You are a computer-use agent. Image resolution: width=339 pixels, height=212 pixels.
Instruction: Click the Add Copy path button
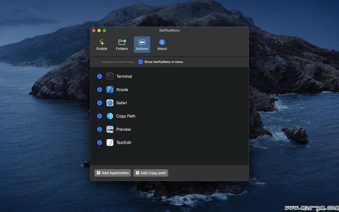(151, 173)
